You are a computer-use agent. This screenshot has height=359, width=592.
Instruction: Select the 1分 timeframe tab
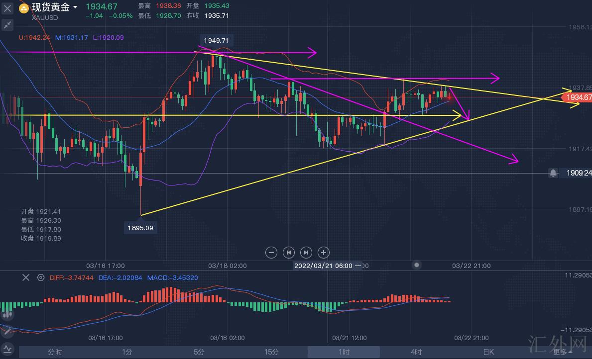click(x=127, y=352)
